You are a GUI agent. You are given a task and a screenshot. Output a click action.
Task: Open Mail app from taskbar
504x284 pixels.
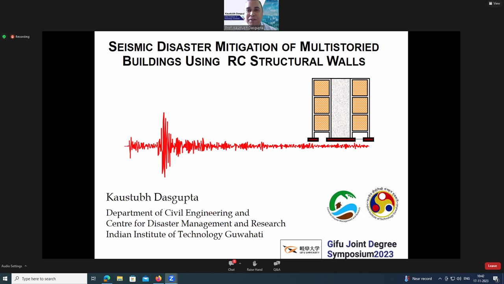pyautogui.click(x=146, y=278)
